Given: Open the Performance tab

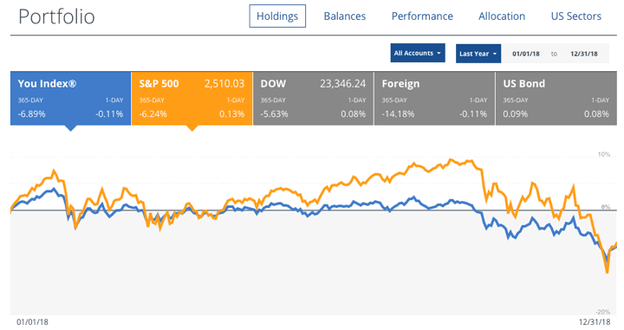Looking at the screenshot, I should point(422,16).
